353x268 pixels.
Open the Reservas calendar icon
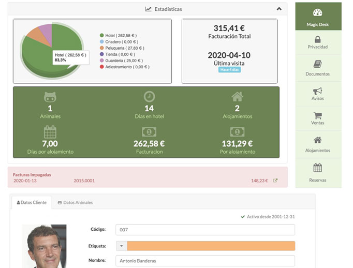[x=318, y=168]
